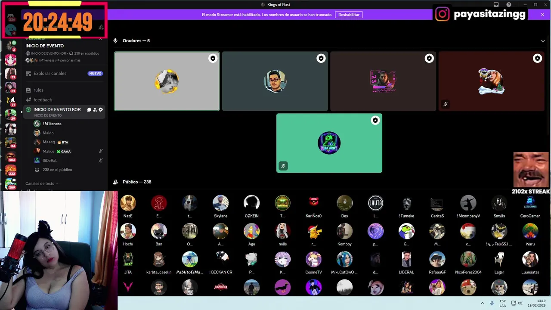Screen dimensions: 551x310
Task: Open the inbox icon in title bar
Action: pos(496,5)
